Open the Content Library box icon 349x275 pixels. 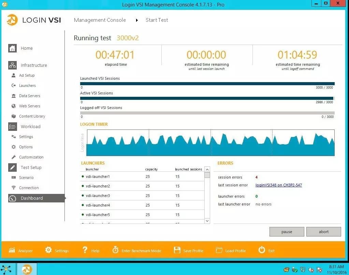pyautogui.click(x=14, y=116)
